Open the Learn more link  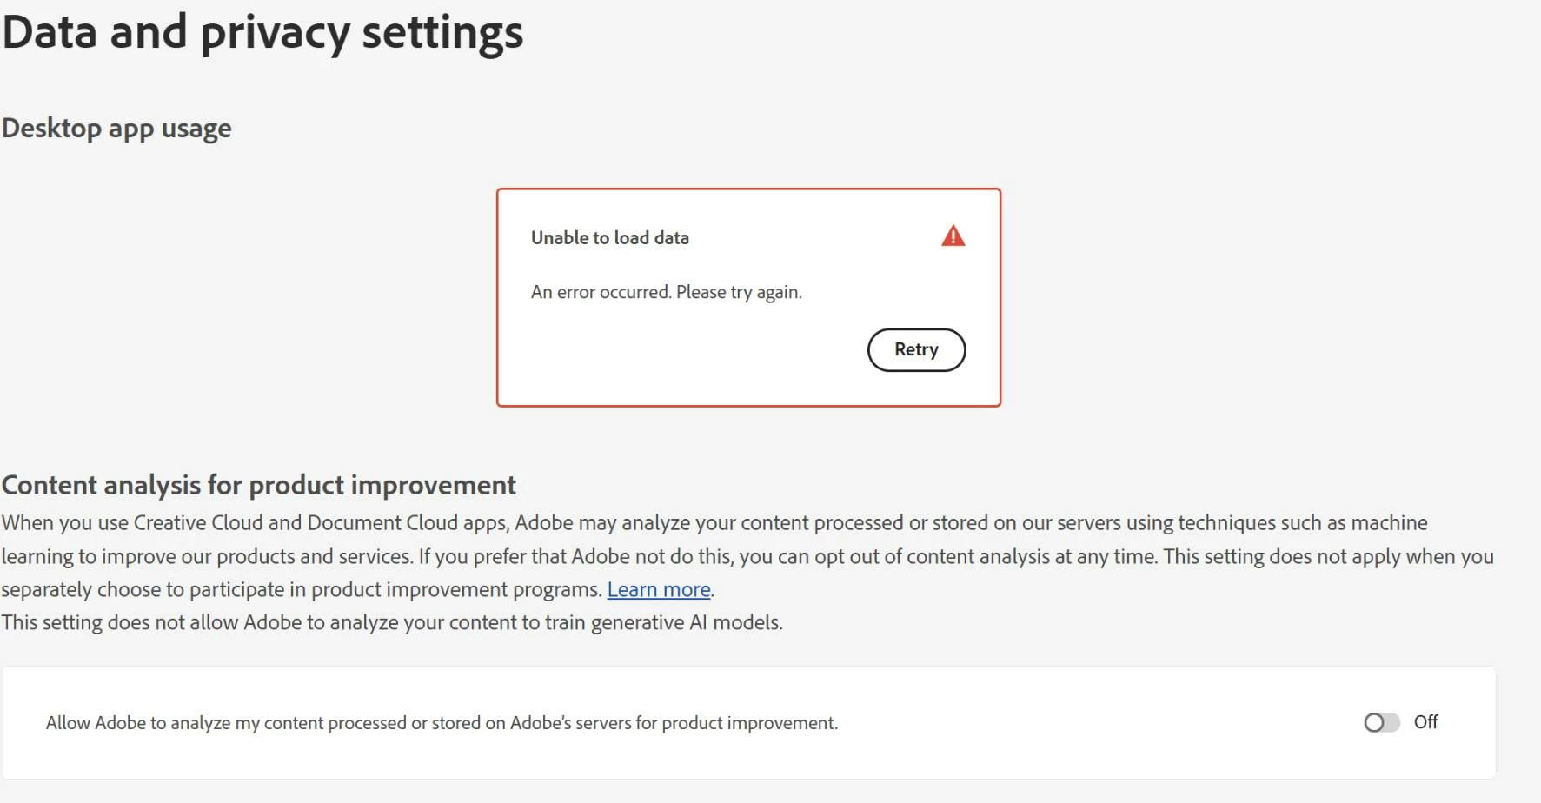(x=658, y=589)
